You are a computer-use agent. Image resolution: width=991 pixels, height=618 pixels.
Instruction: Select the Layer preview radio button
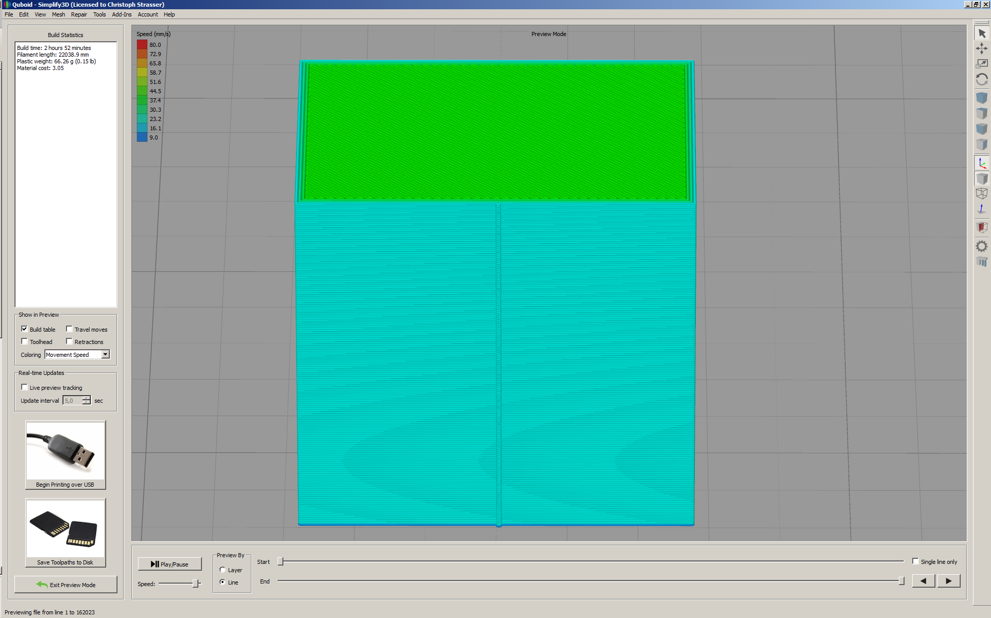pos(223,570)
